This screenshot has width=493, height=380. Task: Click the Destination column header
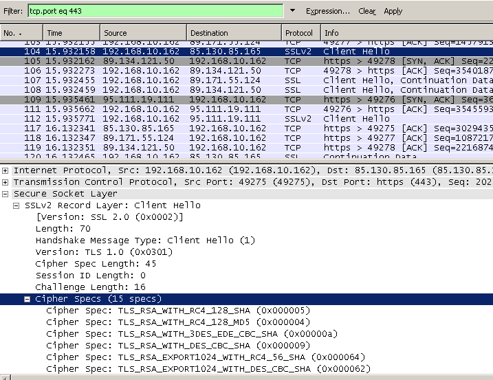point(234,33)
